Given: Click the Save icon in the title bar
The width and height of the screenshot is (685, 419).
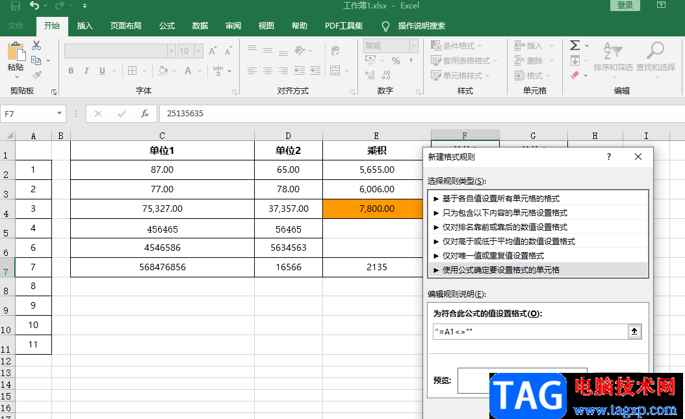Looking at the screenshot, I should coord(16,6).
